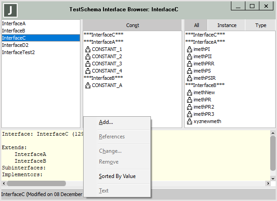Click the vertical scrollbar in details pane

[x=273, y=153]
